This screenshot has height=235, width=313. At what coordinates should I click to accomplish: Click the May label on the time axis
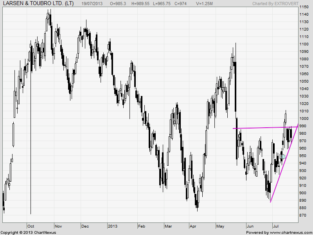pyautogui.click(x=220, y=226)
